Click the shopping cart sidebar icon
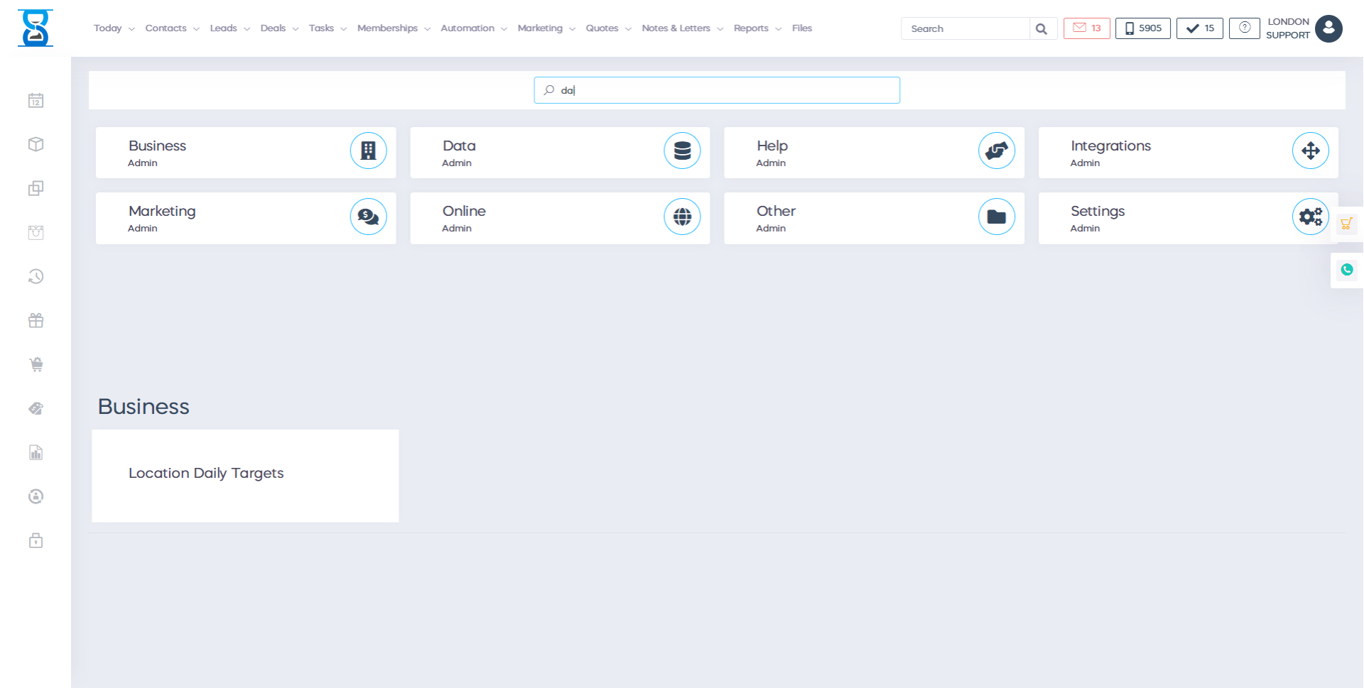 coord(36,365)
